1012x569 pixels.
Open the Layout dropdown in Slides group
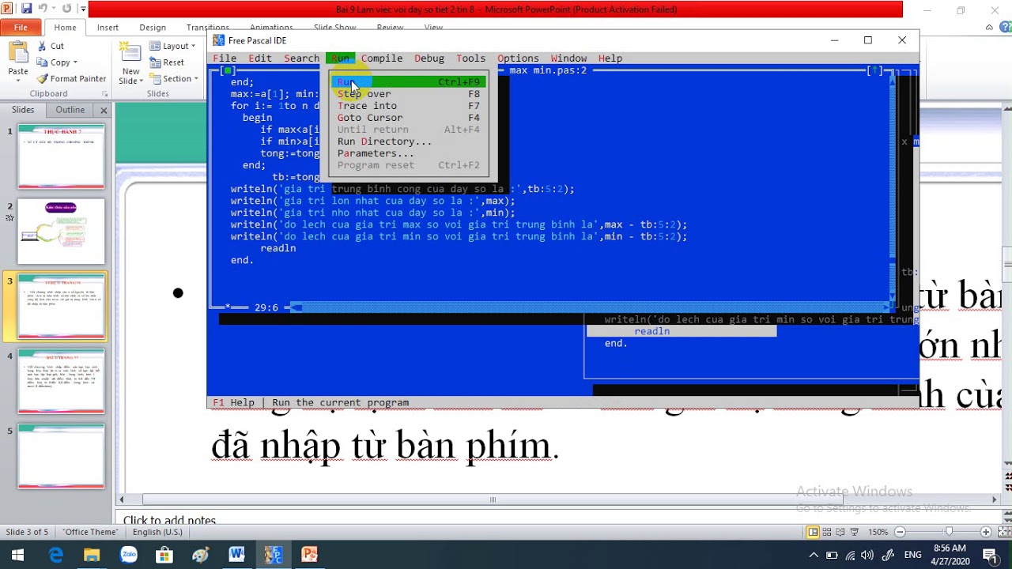(x=172, y=46)
